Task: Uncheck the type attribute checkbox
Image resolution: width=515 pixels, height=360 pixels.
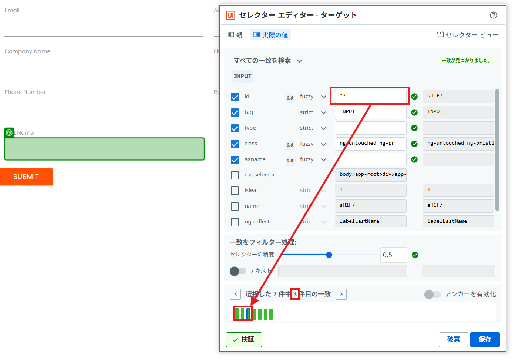Action: (235, 128)
